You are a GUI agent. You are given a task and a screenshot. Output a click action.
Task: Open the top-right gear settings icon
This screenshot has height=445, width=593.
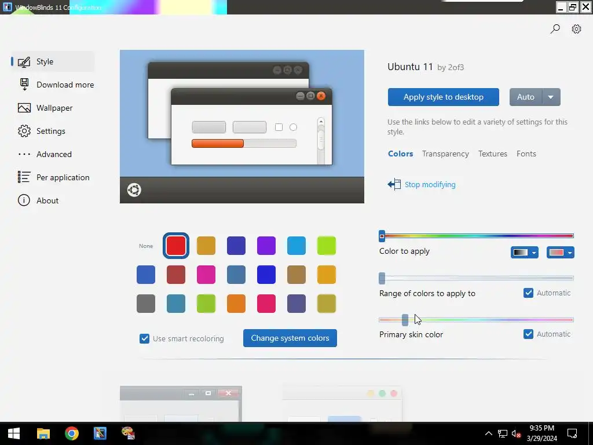coord(576,29)
